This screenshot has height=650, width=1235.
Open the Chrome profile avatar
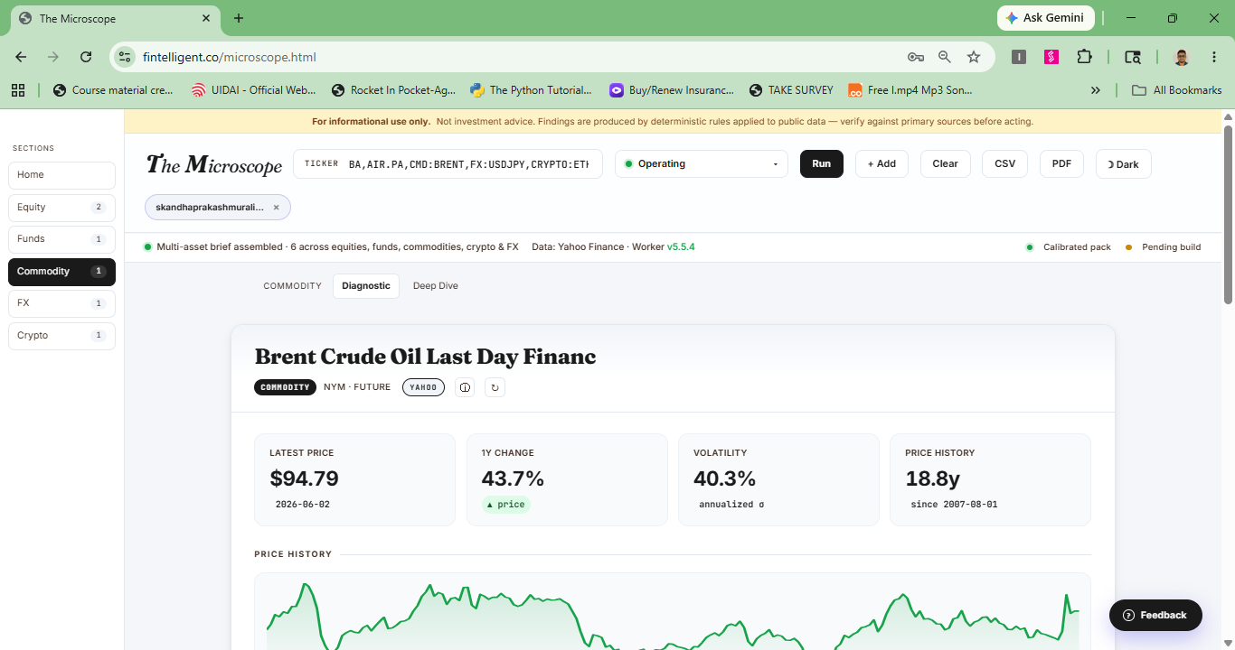click(1182, 57)
